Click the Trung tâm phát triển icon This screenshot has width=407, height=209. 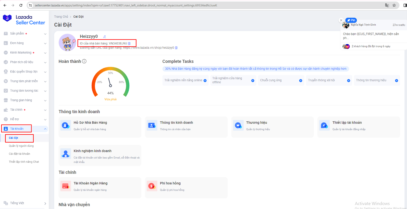pyautogui.click(x=6, y=81)
